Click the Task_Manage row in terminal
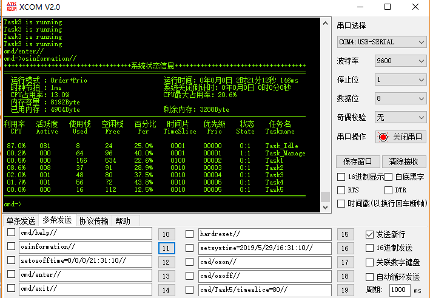This screenshot has height=298, width=430. pos(156,153)
